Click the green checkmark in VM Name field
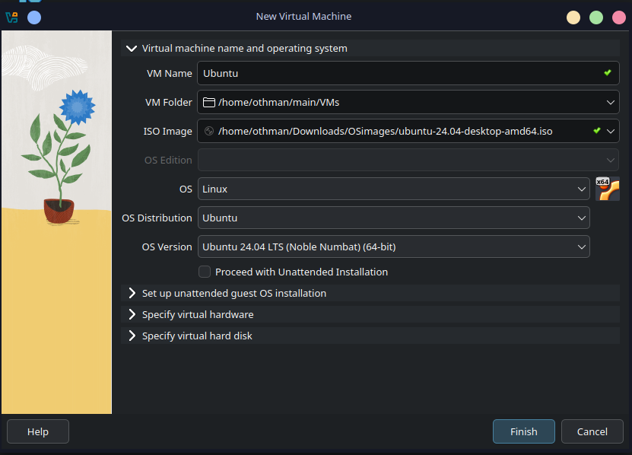This screenshot has width=632, height=455. [607, 73]
